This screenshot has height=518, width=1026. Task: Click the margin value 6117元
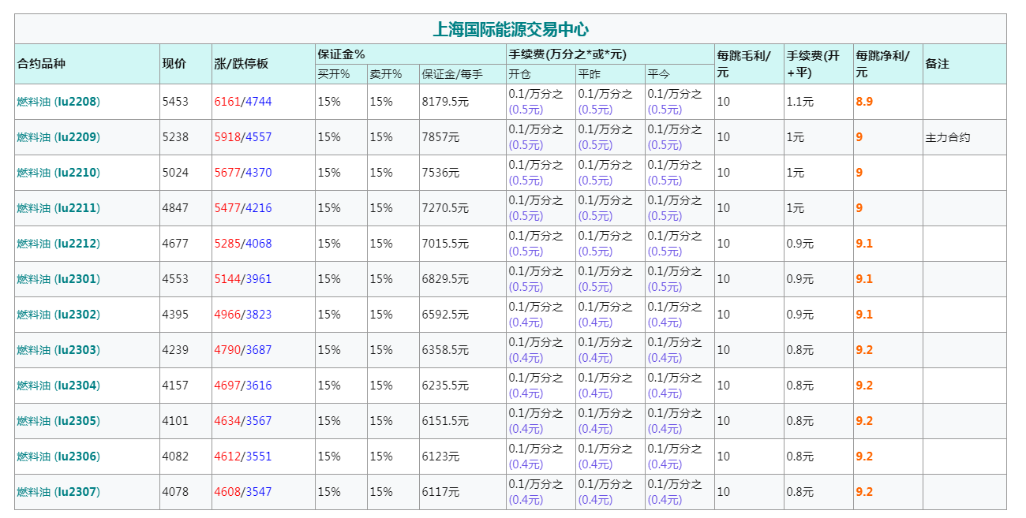coord(441,492)
